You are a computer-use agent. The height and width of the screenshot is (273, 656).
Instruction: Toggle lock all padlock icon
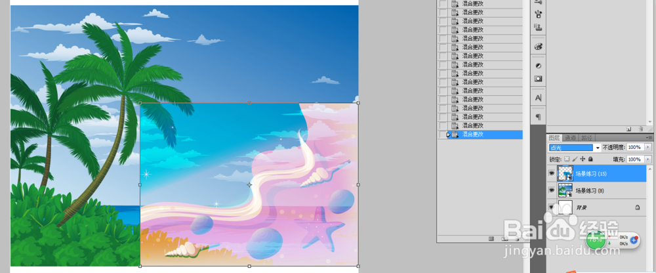(590, 159)
